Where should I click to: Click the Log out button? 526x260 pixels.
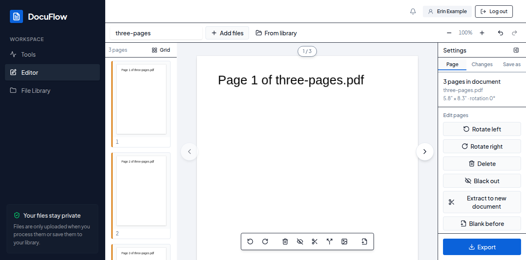pos(494,12)
